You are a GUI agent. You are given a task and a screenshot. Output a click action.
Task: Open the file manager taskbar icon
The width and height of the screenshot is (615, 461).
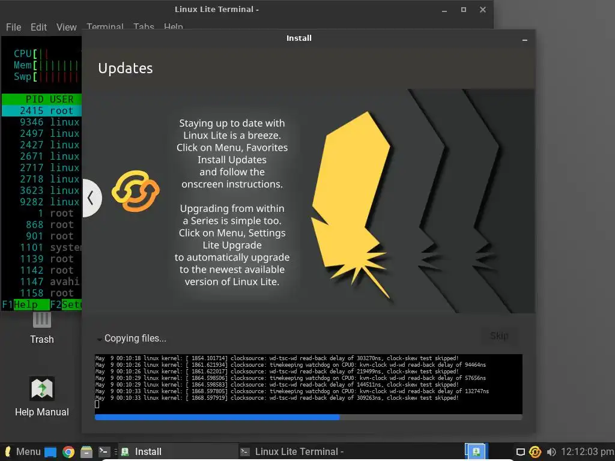pos(86,452)
